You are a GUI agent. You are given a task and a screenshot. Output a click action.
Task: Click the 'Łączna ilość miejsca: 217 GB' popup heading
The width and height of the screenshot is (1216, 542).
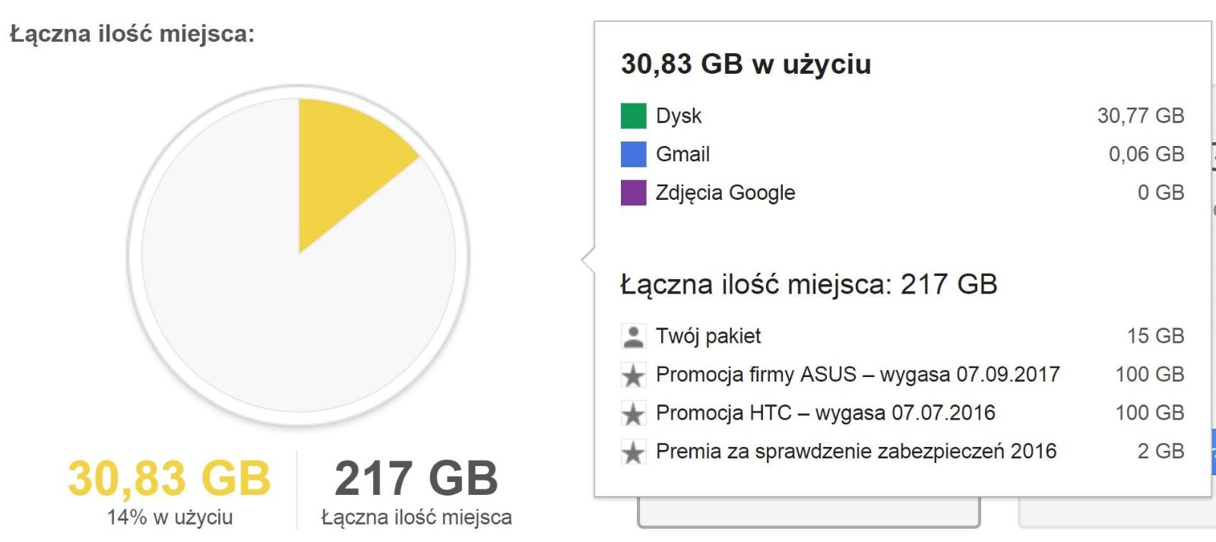click(809, 284)
